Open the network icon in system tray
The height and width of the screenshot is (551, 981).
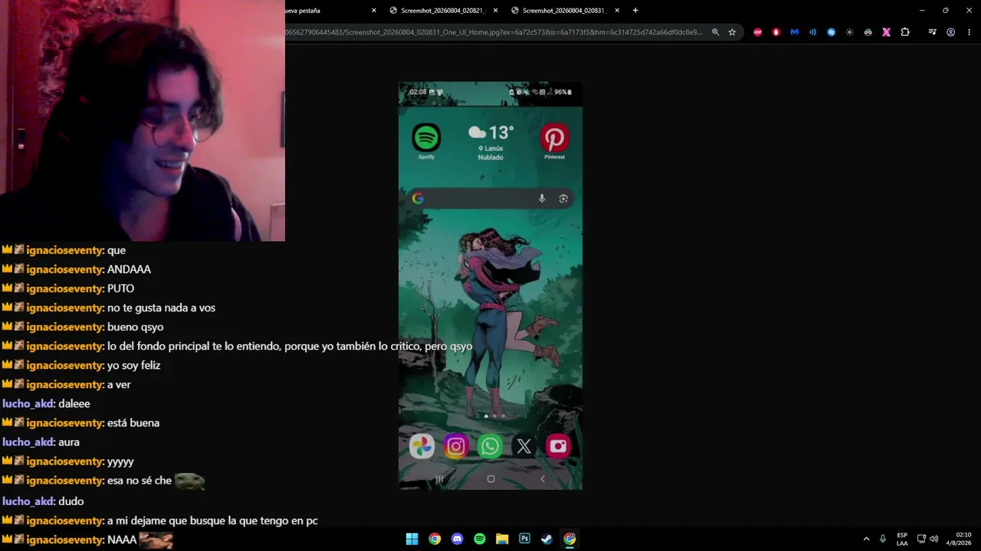coord(921,539)
